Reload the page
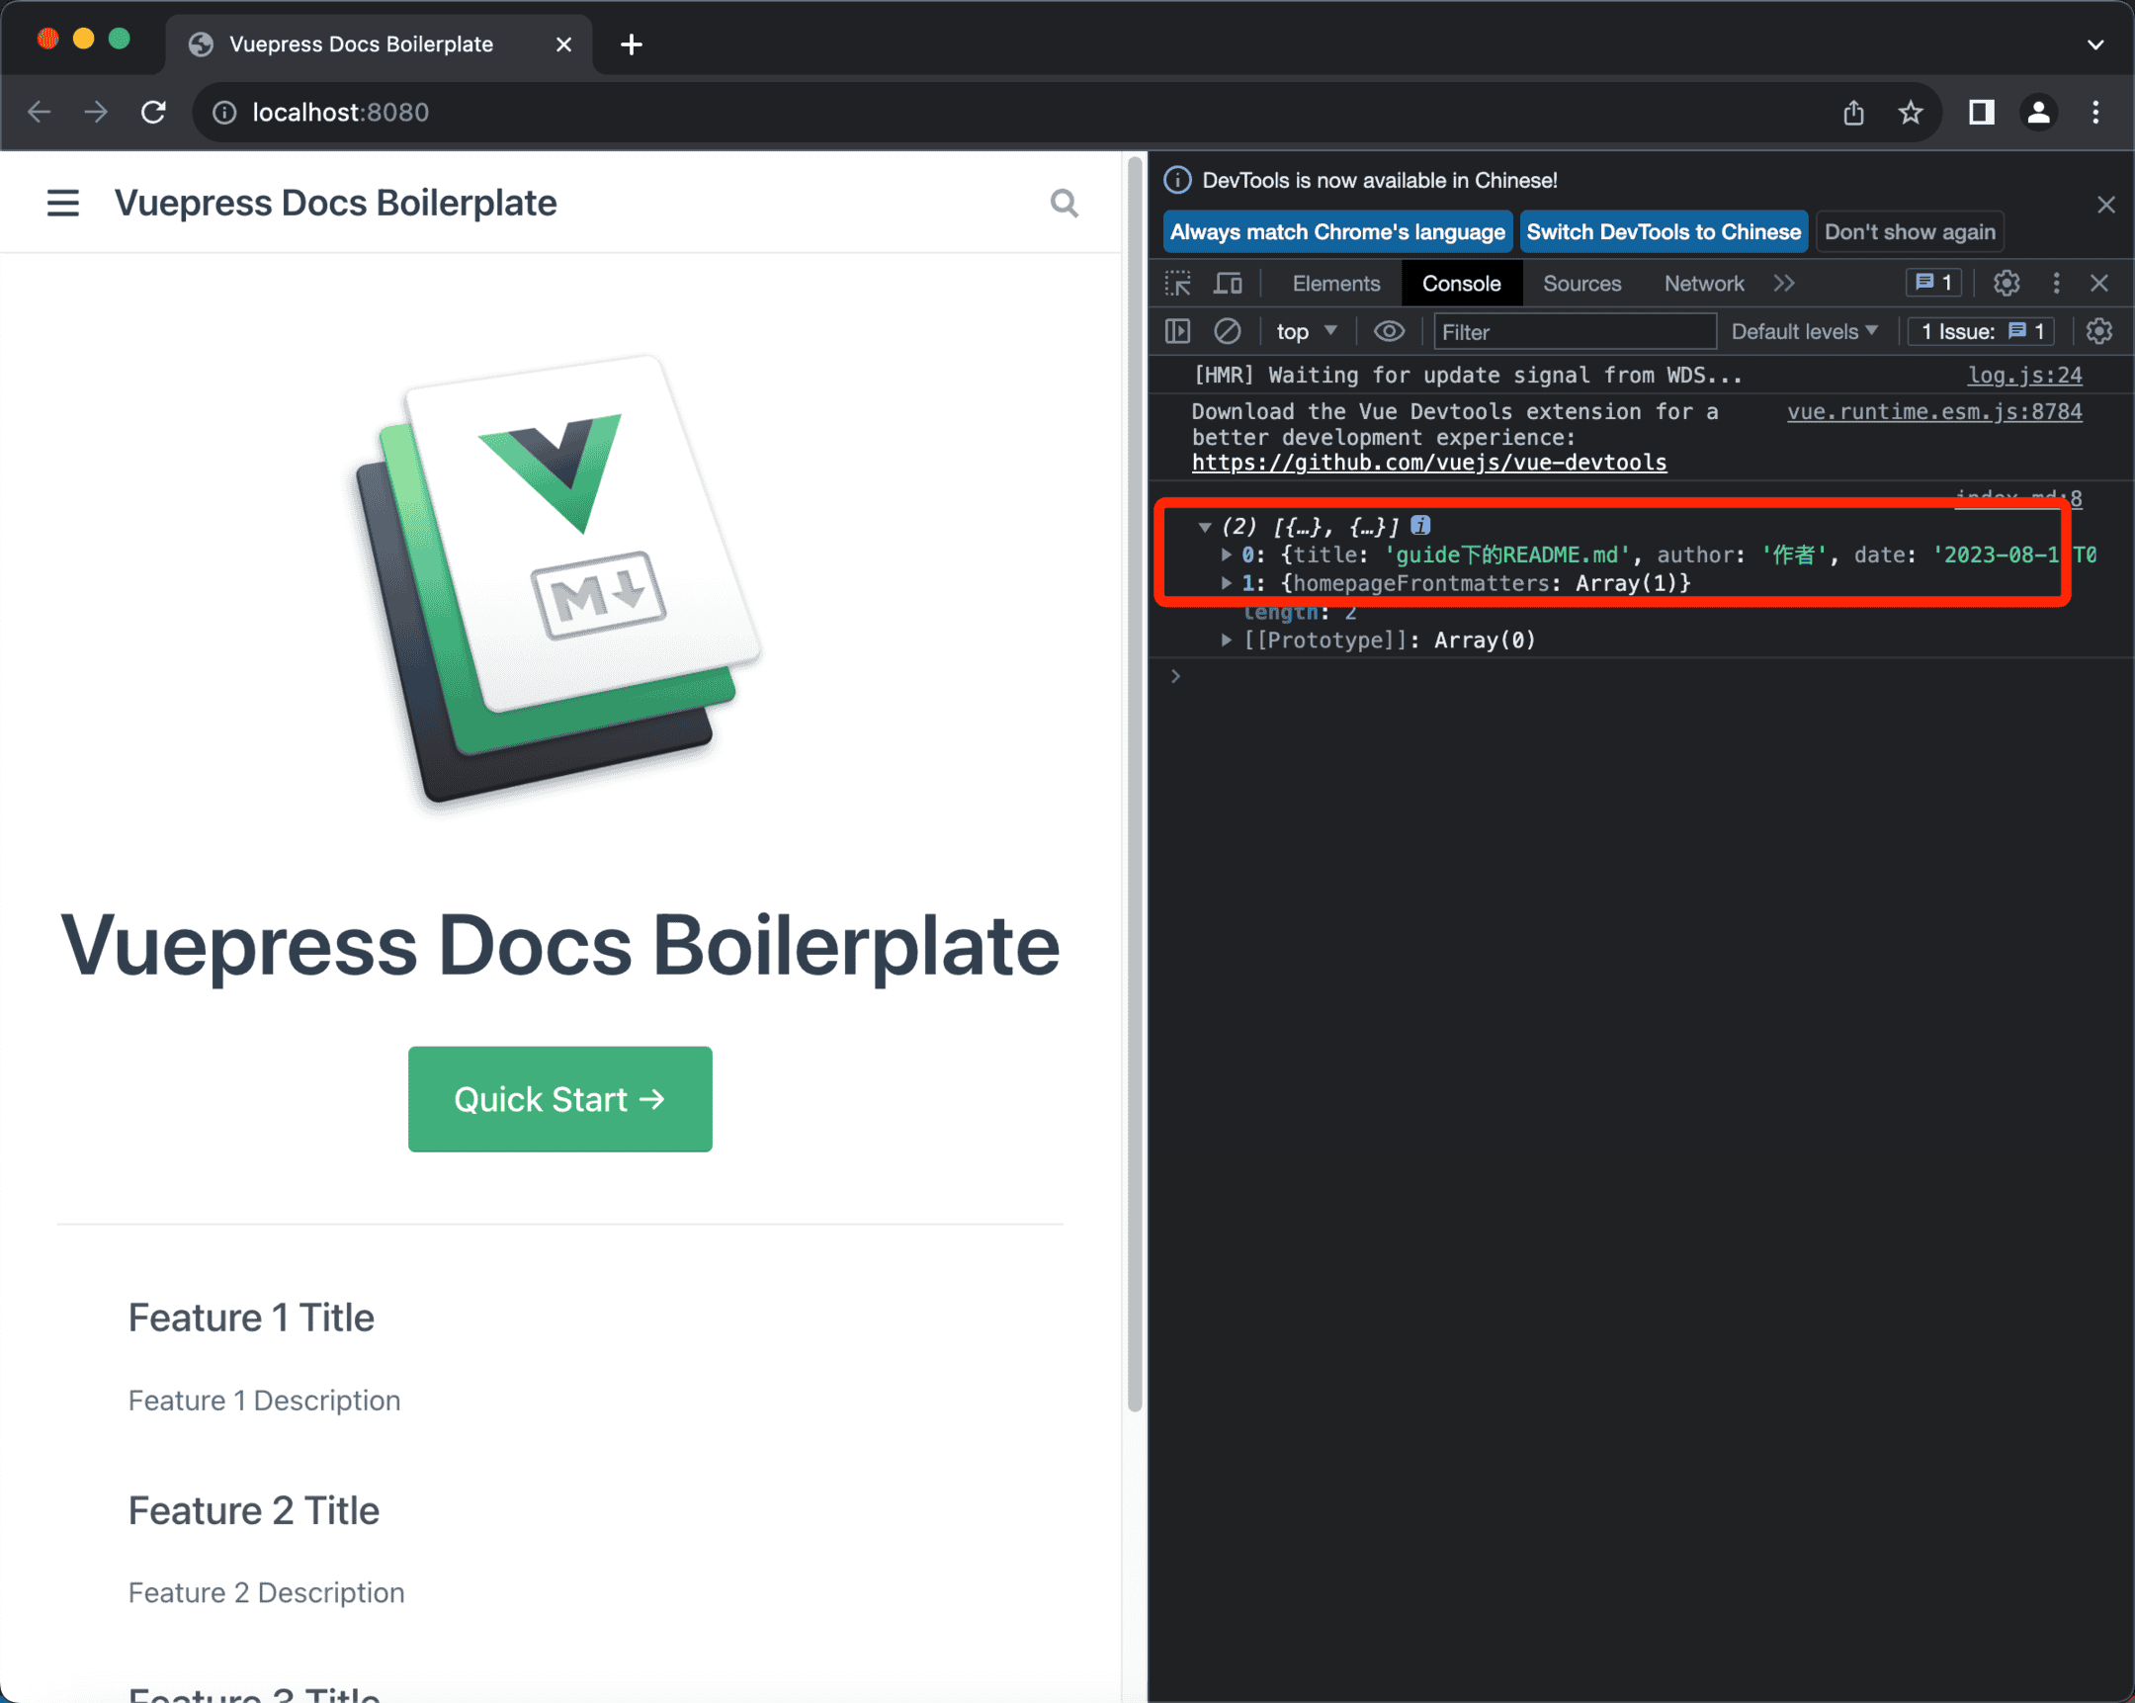This screenshot has height=1703, width=2135. 153,113
